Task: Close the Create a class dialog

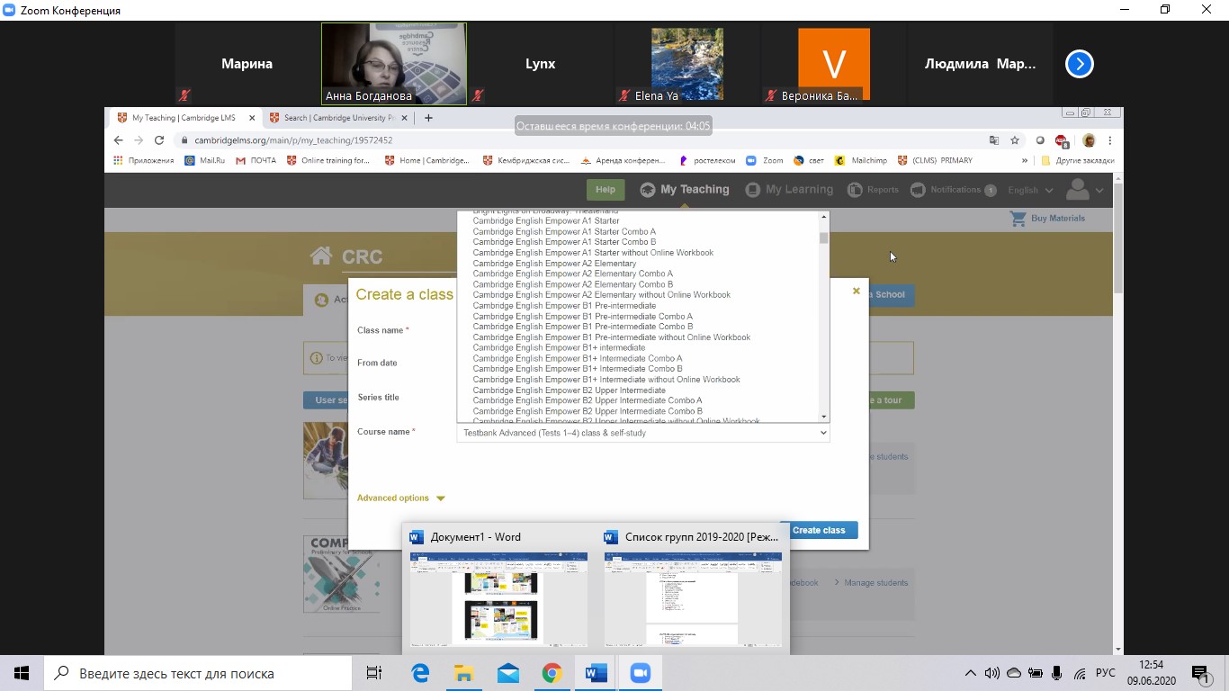Action: 857,291
